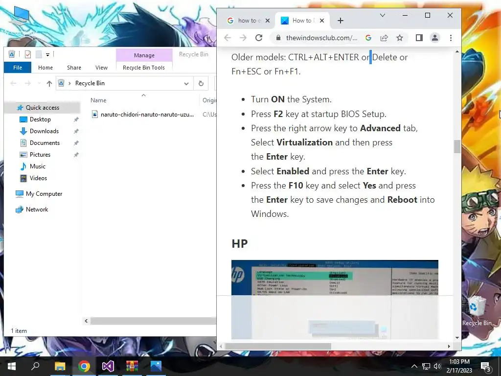Expand the breadcrumb chevron before Recycle Bin
501x376 pixels.
pos(69,83)
